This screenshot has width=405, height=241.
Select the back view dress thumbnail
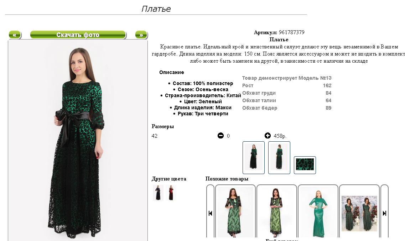(279, 158)
